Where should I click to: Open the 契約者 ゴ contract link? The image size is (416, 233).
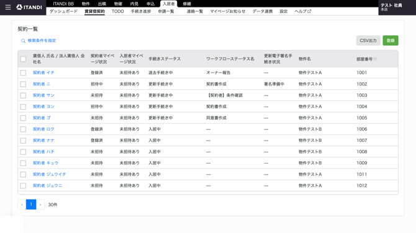point(42,118)
